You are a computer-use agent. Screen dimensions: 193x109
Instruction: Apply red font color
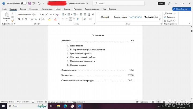point(55,19)
